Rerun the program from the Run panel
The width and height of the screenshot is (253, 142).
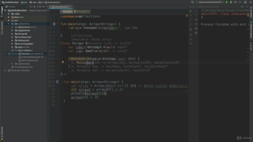click(191, 11)
